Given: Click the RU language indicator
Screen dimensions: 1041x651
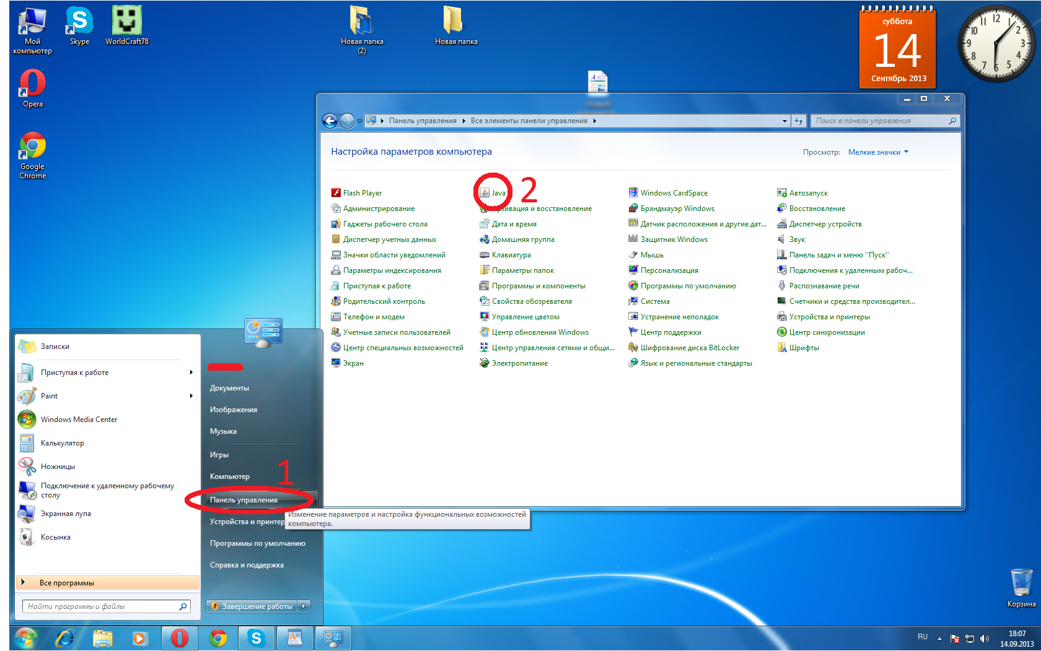Looking at the screenshot, I should pyautogui.click(x=923, y=637).
